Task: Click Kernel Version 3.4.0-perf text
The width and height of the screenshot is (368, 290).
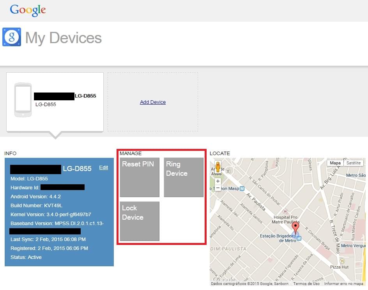Action: click(x=51, y=215)
